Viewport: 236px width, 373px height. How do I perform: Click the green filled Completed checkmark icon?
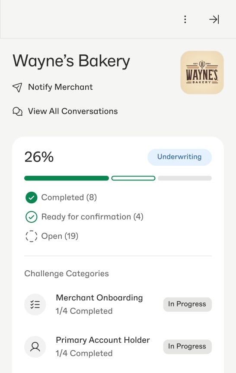[x=32, y=197]
